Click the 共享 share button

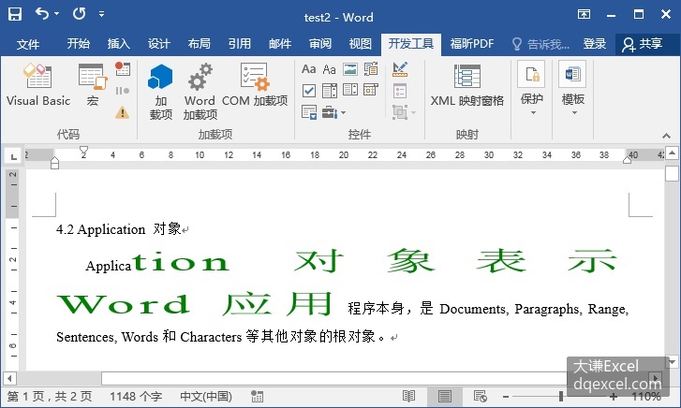pyautogui.click(x=643, y=44)
